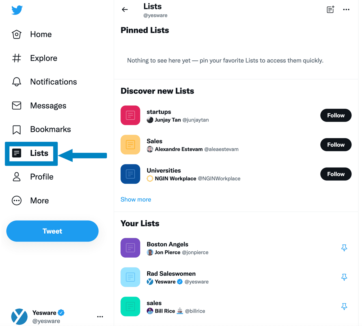Click the purple Boston Angels list thumbnail

130,248
